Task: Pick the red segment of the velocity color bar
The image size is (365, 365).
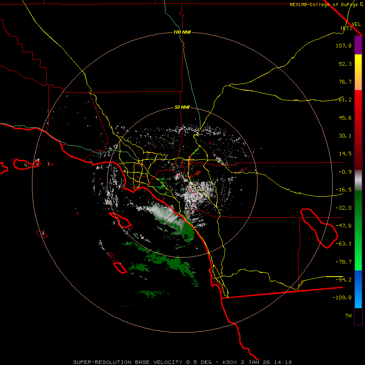Action: click(x=358, y=130)
